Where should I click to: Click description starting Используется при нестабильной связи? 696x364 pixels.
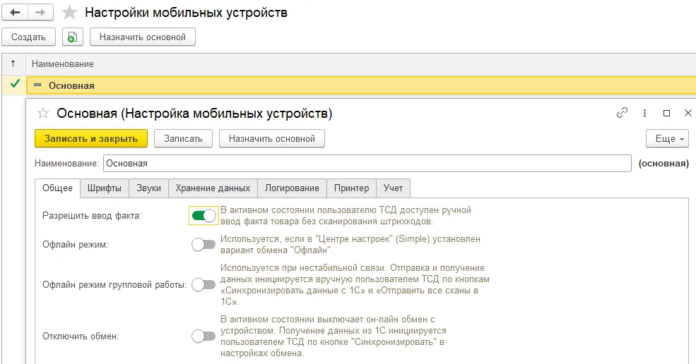tap(355, 284)
